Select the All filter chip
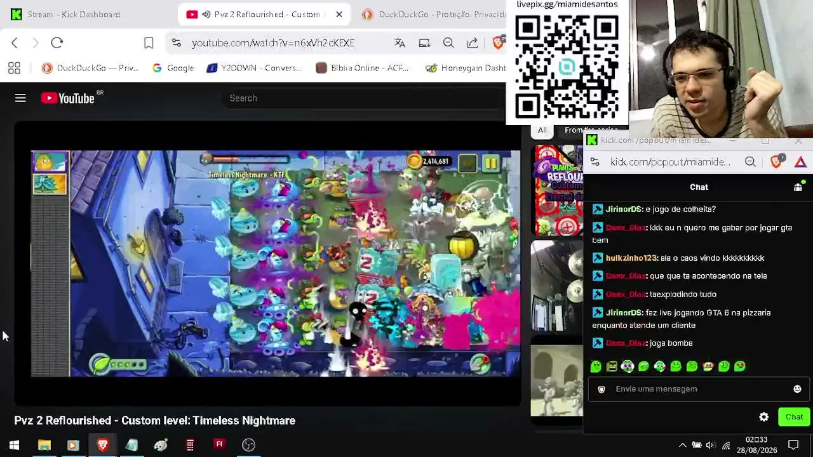813x457 pixels. 542,130
